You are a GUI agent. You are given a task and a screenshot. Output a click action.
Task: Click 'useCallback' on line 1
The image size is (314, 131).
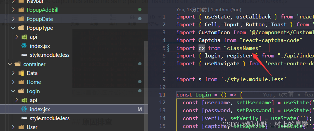coord(254,17)
